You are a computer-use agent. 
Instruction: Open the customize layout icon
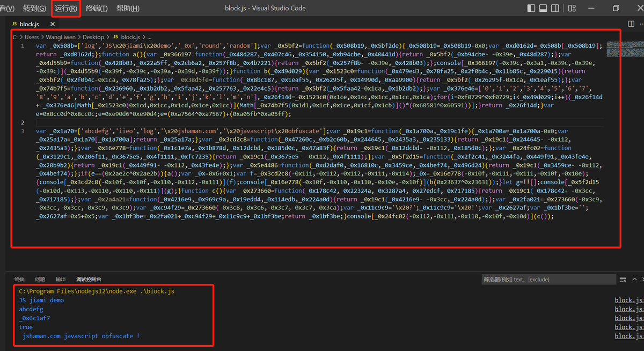(572, 8)
